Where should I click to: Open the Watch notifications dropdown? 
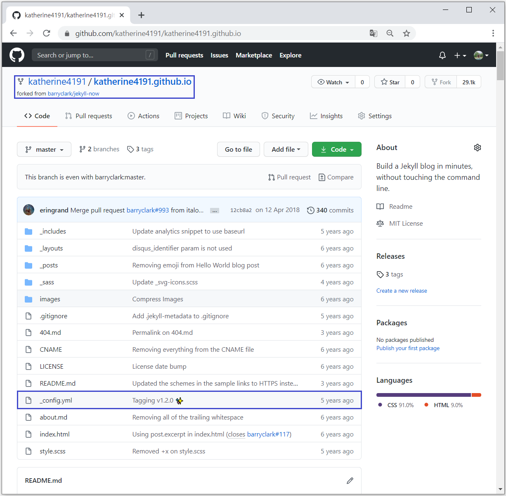(x=333, y=82)
